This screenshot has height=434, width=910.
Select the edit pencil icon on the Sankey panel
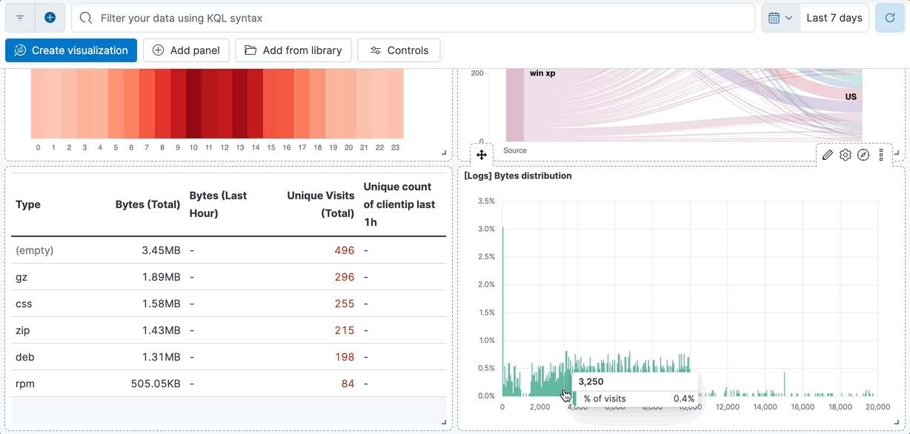tap(828, 155)
